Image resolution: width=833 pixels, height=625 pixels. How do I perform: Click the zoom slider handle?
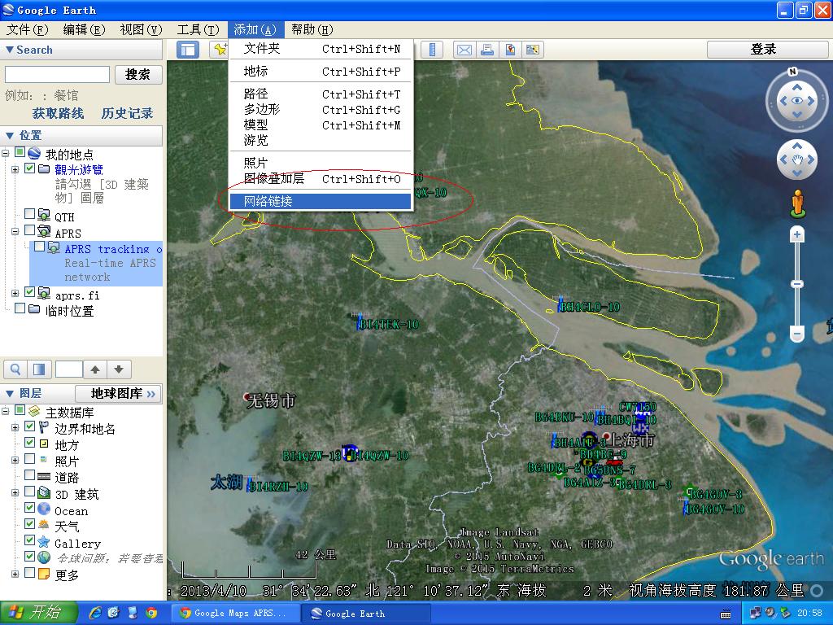(797, 284)
